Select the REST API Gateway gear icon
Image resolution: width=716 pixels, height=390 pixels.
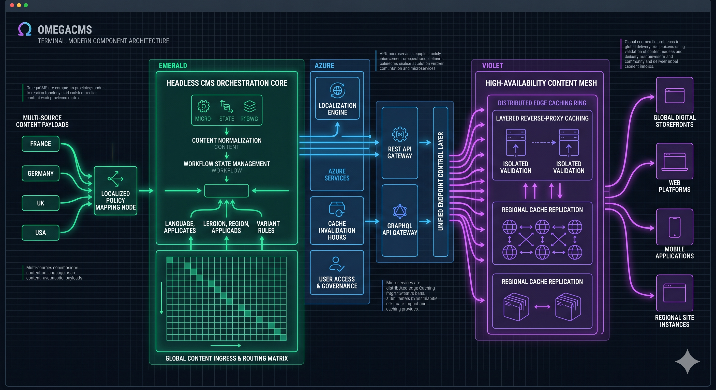pyautogui.click(x=400, y=134)
